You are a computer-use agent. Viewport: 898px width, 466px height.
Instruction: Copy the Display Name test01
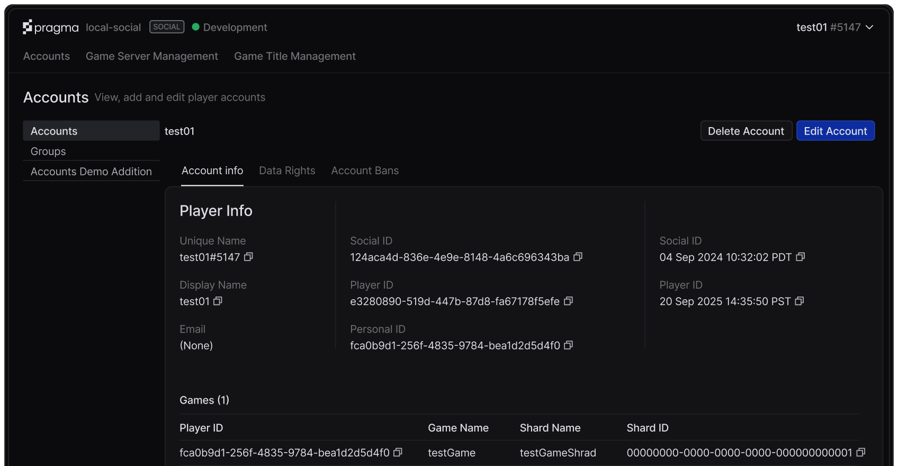[x=218, y=301]
